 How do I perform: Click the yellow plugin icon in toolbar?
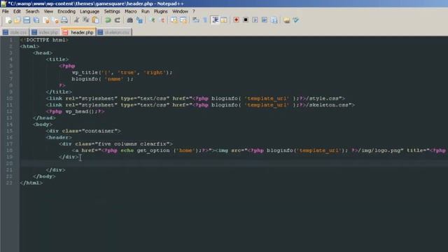[x=286, y=20]
